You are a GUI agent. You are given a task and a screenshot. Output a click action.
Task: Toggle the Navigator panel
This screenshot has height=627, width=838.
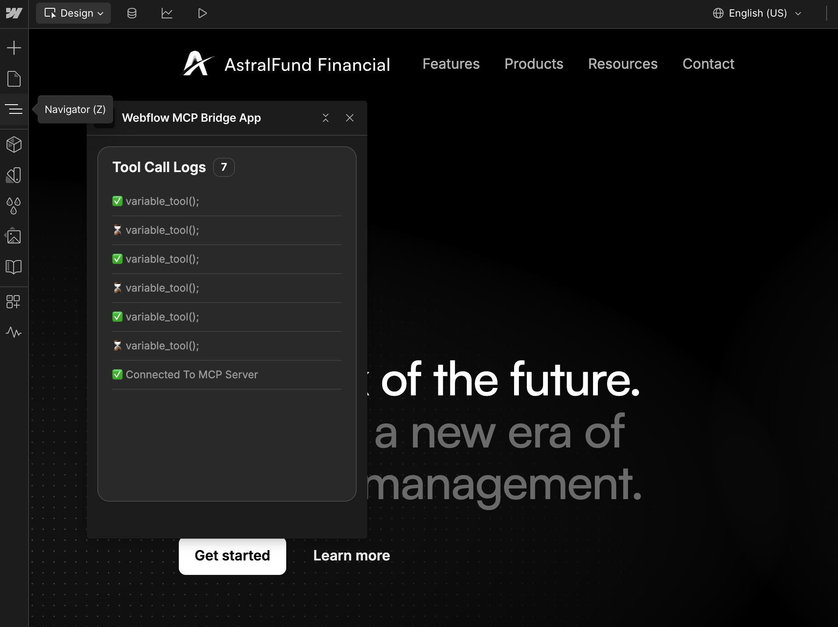click(14, 109)
